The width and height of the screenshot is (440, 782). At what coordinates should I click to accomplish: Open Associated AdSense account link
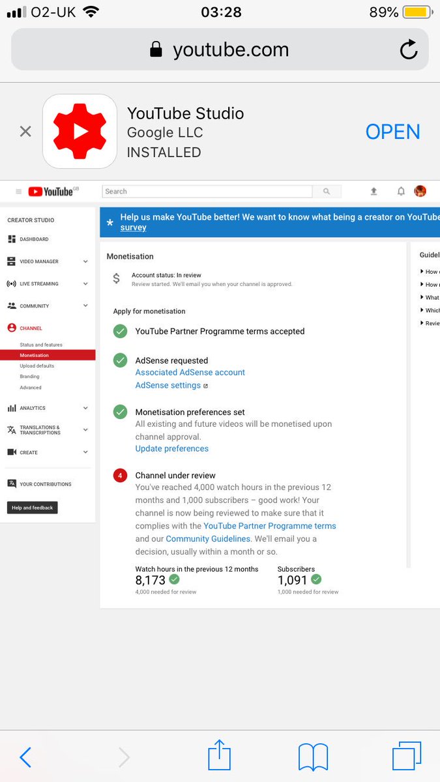coord(190,372)
